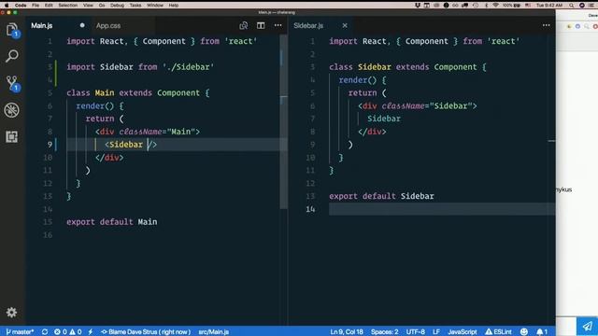Click the Wi-Fi icon in macOS menu bar
This screenshot has width=598, height=336.
pos(495,6)
